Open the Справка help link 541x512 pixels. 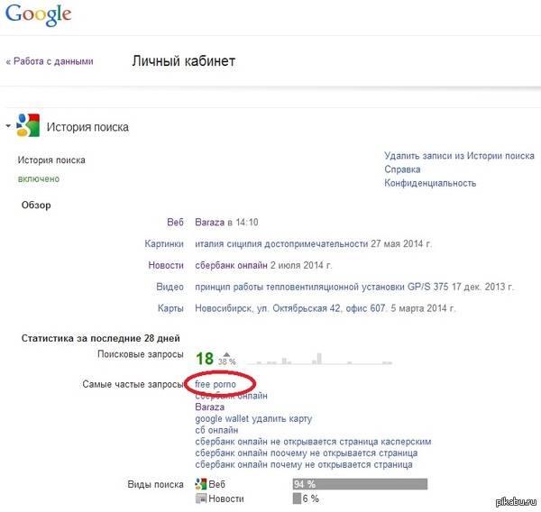click(402, 169)
